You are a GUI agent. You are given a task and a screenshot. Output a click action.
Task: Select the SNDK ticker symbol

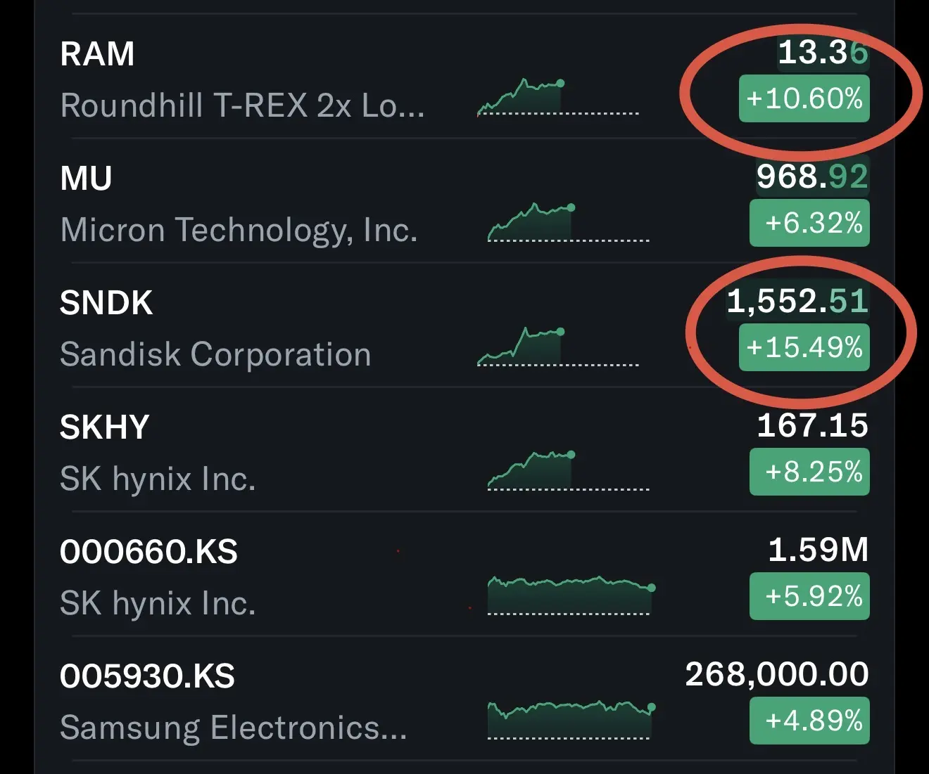(106, 303)
